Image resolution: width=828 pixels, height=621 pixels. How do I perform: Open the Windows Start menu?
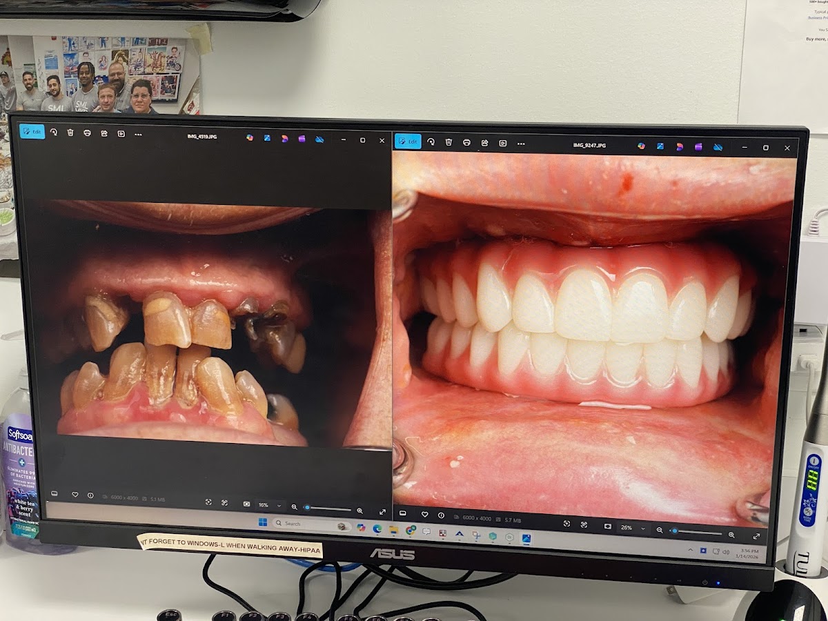tap(263, 522)
